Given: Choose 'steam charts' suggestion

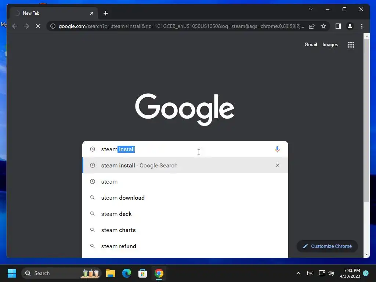Looking at the screenshot, I should click(x=185, y=230).
